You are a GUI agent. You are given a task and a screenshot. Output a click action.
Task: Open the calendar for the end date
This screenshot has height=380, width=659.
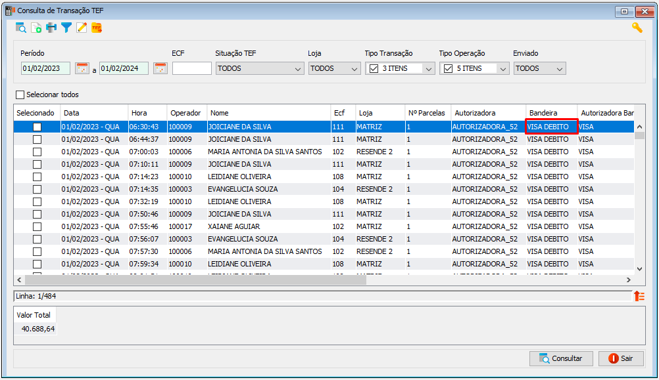pos(160,68)
